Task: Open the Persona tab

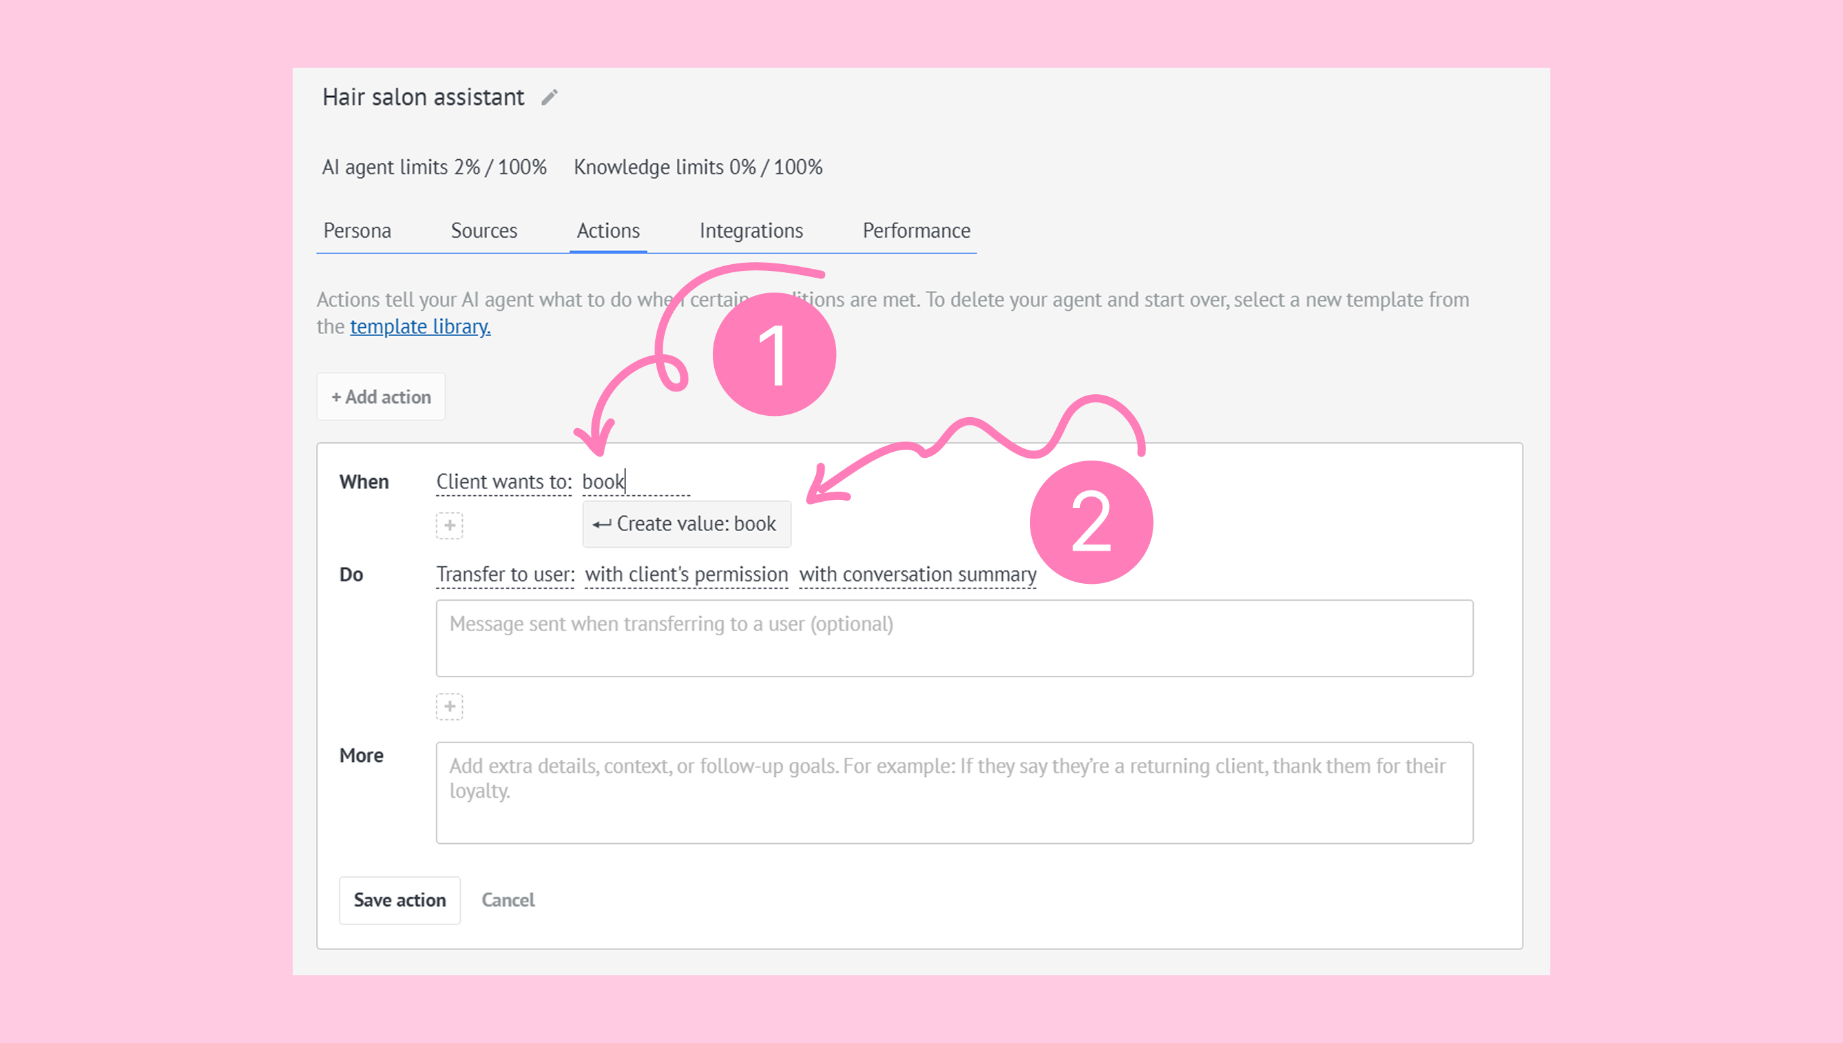Action: [357, 231]
